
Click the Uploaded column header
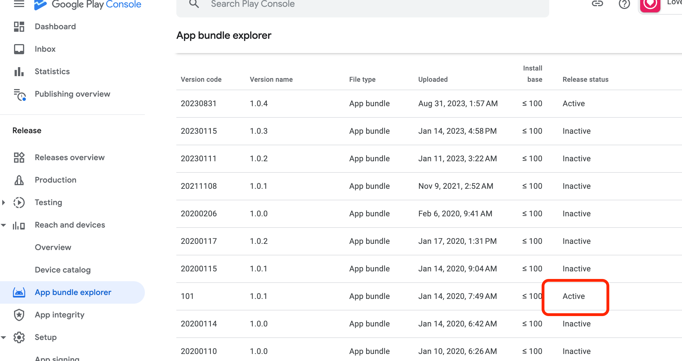pos(433,80)
